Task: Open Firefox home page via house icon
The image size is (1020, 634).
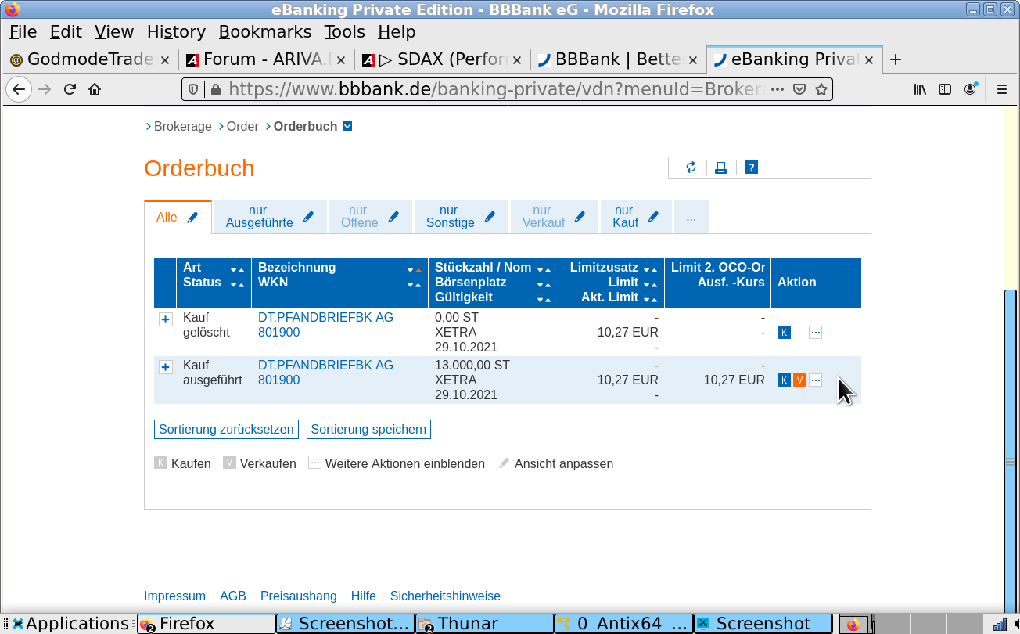Action: 95,89
